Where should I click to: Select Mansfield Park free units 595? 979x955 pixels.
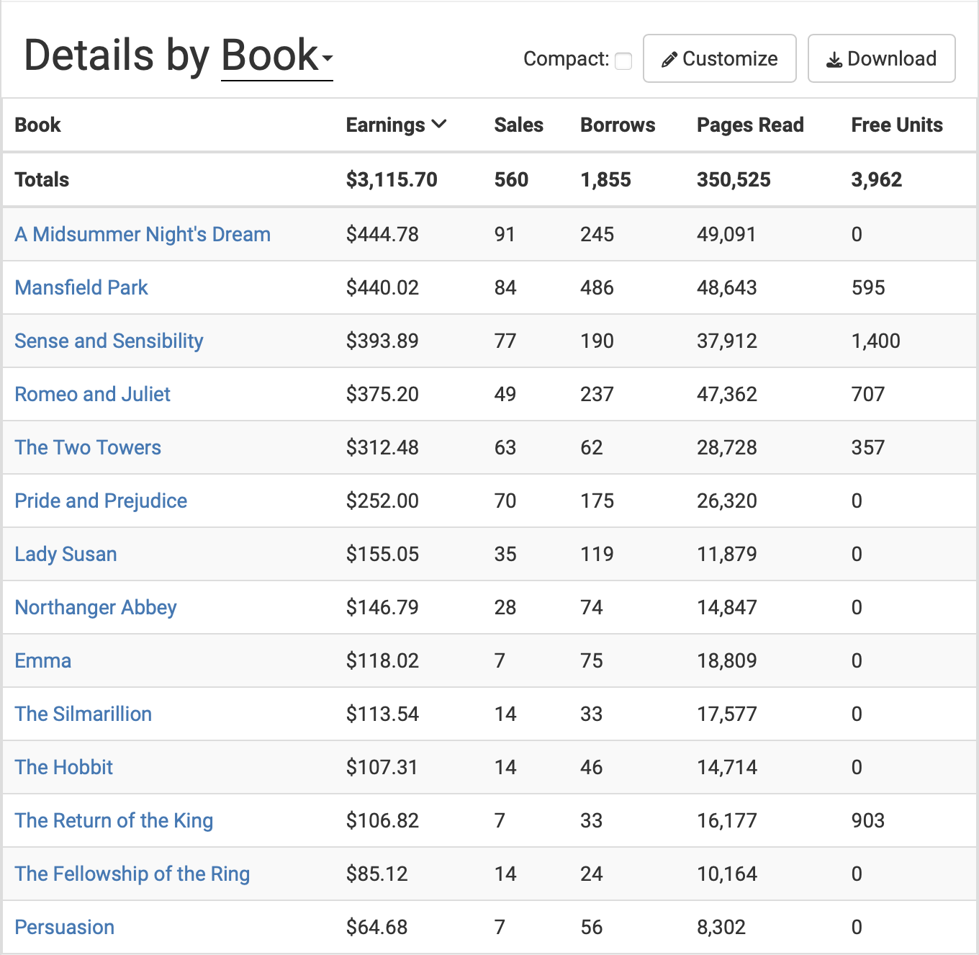coord(867,287)
